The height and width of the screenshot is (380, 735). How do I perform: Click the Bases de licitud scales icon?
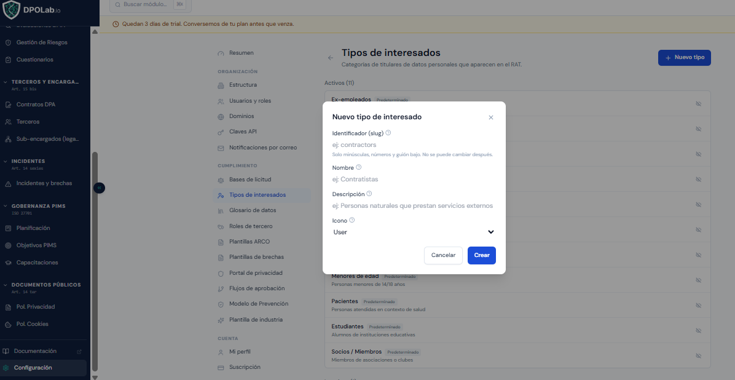(x=221, y=180)
